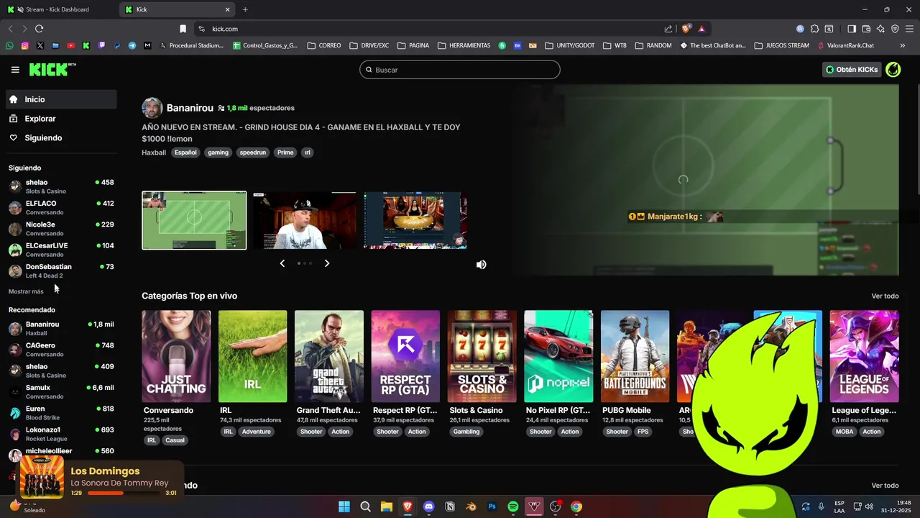Click the Brave Rewards triangle icon

701,29
